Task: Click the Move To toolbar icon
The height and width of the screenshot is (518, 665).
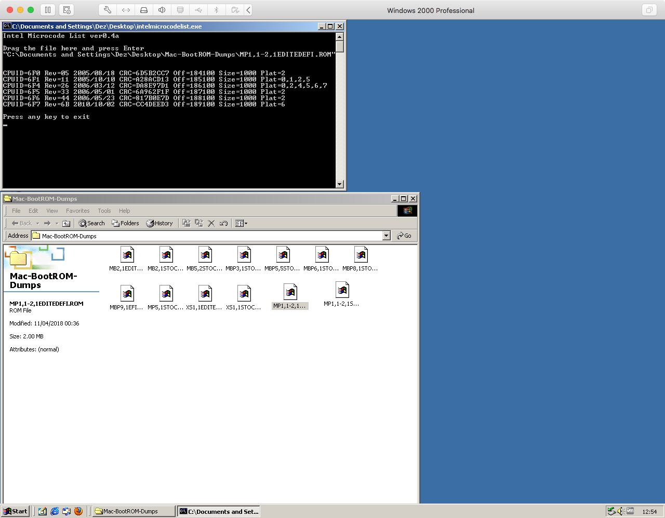Action: pyautogui.click(x=187, y=223)
